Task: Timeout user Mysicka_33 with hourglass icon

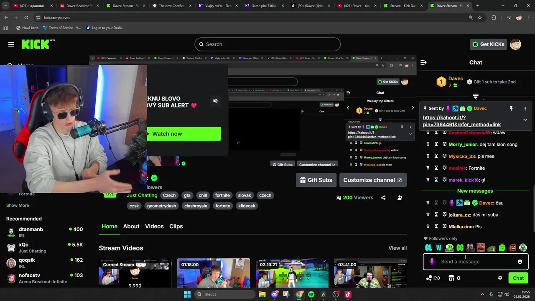Action: pos(436,156)
